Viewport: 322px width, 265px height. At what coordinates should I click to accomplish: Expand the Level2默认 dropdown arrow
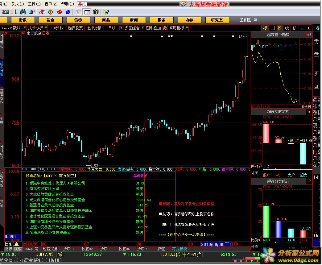click(25, 28)
